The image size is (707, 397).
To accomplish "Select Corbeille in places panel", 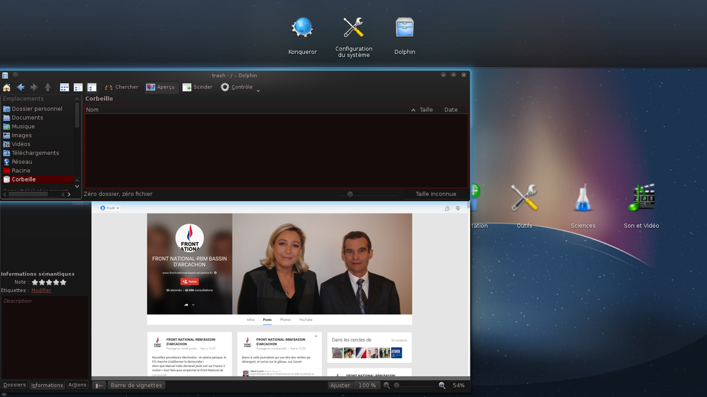I will pyautogui.click(x=38, y=179).
